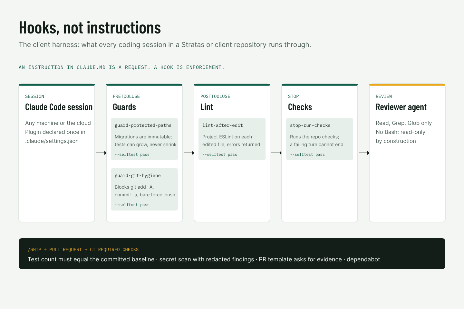Click 'a failing turn cannot end' text

[317, 145]
